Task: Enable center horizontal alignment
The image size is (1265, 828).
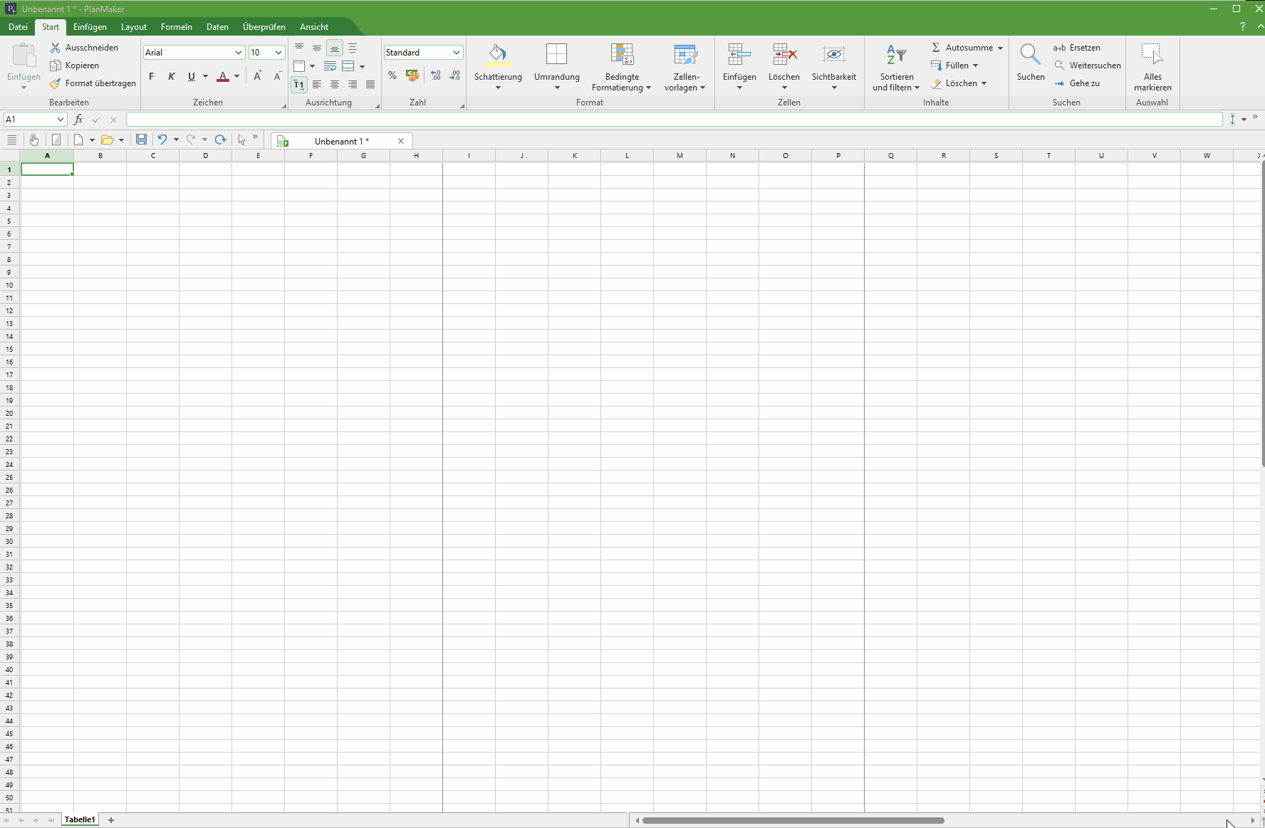Action: click(x=335, y=84)
